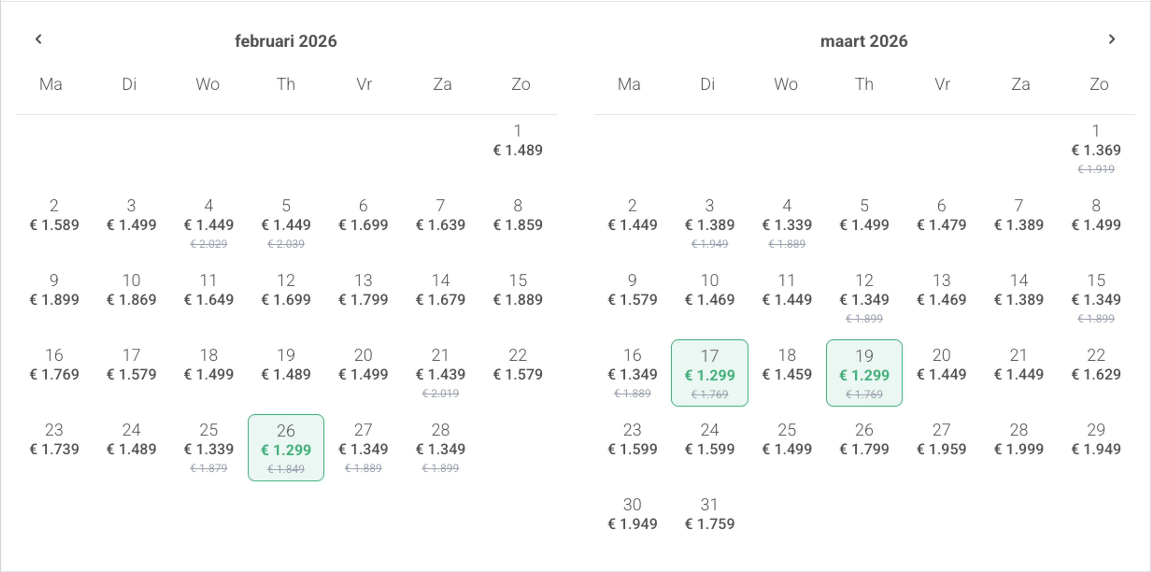Go to next month with right arrow
The height and width of the screenshot is (572, 1151).
tap(1112, 39)
